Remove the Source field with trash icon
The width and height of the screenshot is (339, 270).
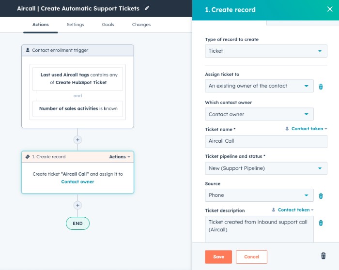(321, 195)
